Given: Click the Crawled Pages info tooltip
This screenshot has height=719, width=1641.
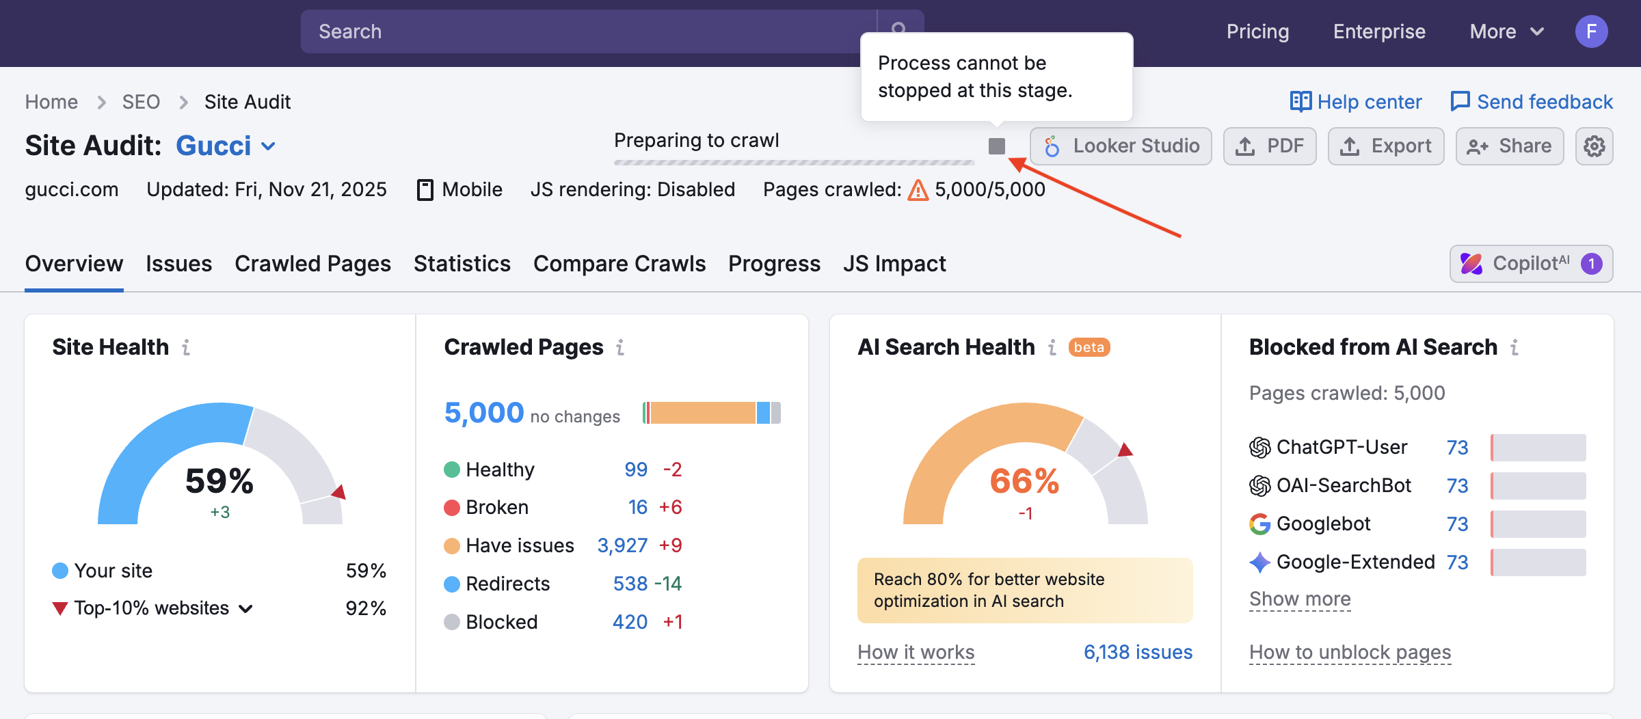Looking at the screenshot, I should (x=619, y=347).
